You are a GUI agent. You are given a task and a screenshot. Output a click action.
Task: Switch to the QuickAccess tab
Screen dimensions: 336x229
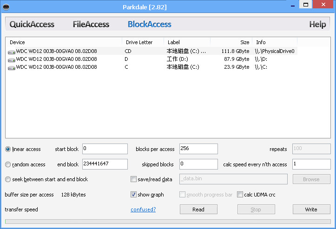tap(32, 24)
